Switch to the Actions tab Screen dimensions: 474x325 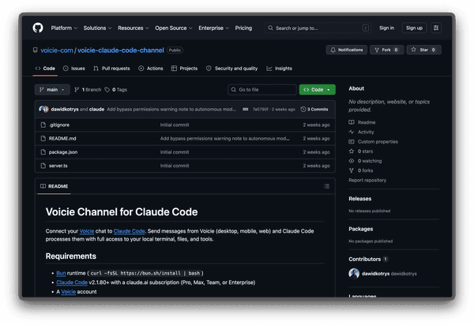tap(151, 69)
